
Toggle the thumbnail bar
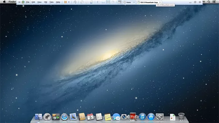(x=103, y=2)
